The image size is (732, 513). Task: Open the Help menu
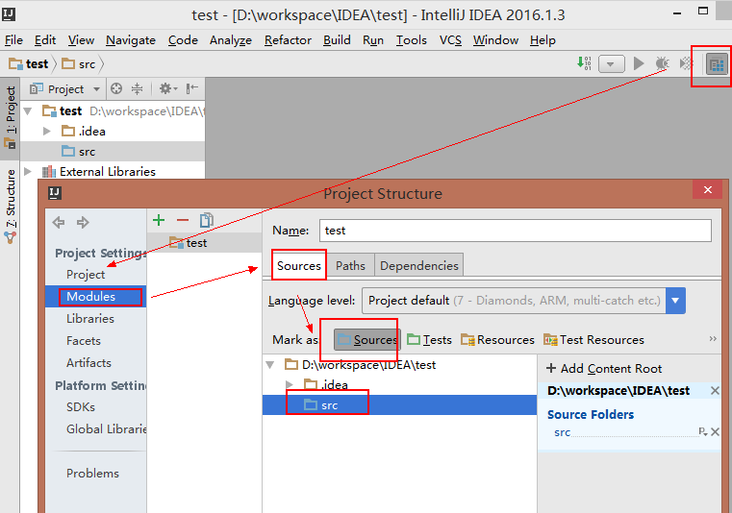click(x=543, y=40)
